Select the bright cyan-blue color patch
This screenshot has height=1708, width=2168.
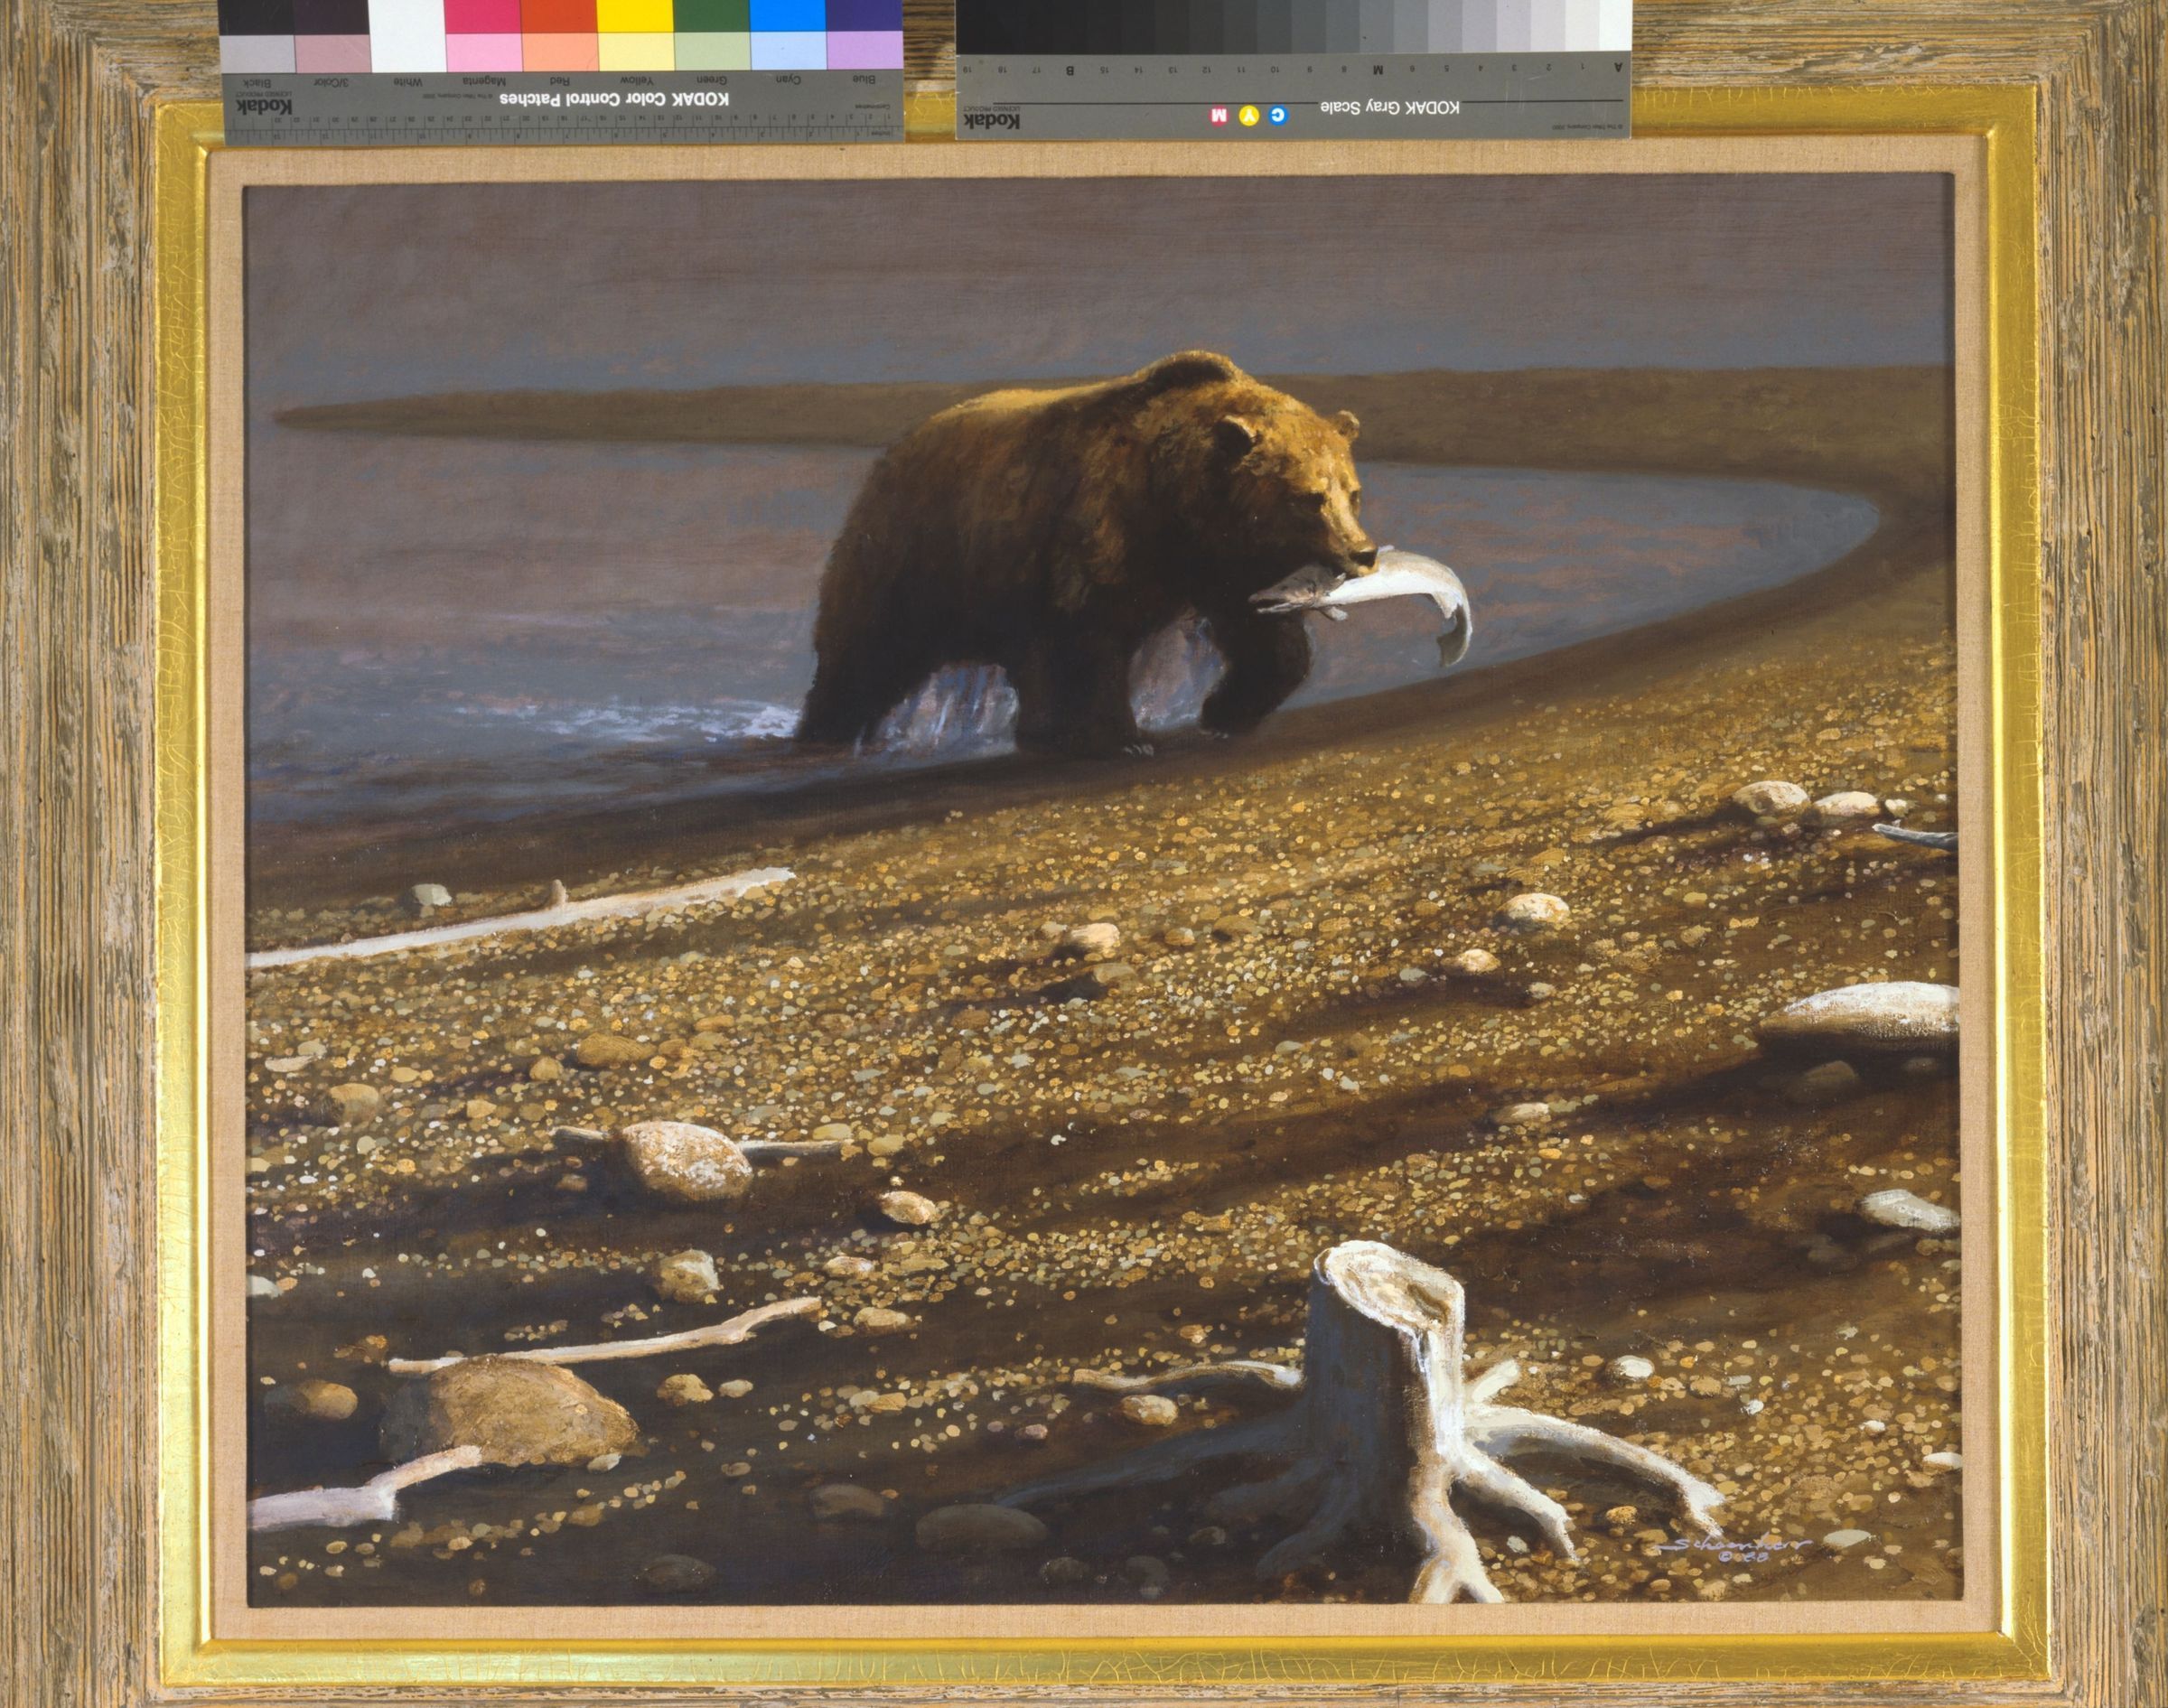coord(788,16)
